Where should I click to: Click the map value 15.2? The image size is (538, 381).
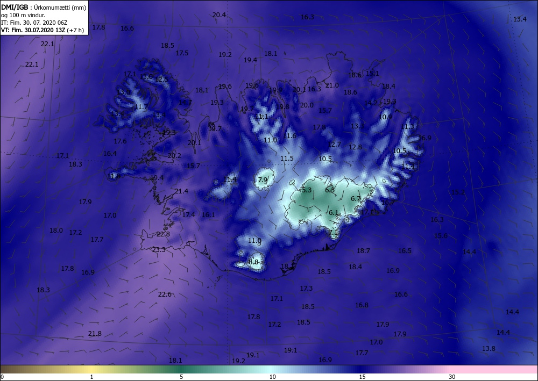458,192
